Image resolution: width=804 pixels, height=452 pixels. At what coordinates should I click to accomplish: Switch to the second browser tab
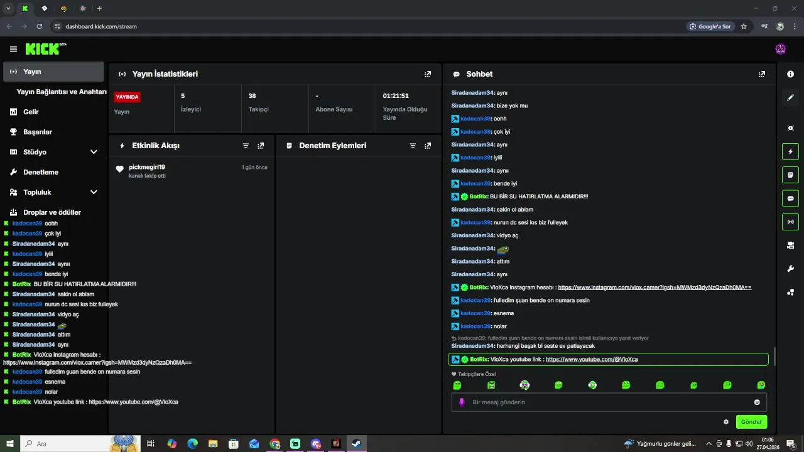45,8
